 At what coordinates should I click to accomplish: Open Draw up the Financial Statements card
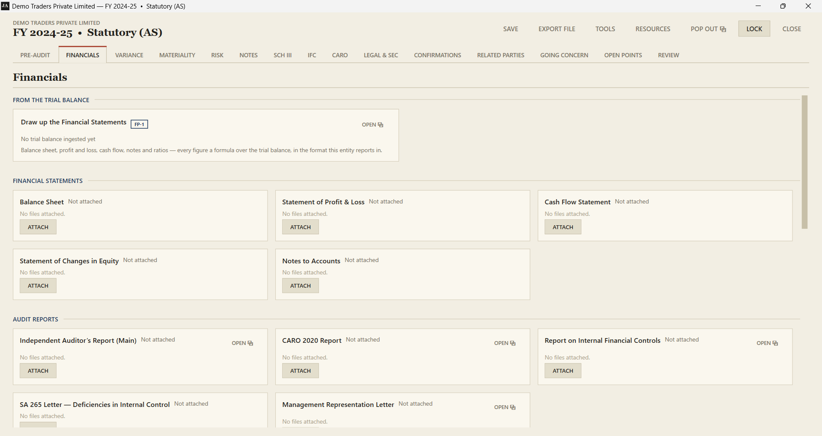pos(372,125)
